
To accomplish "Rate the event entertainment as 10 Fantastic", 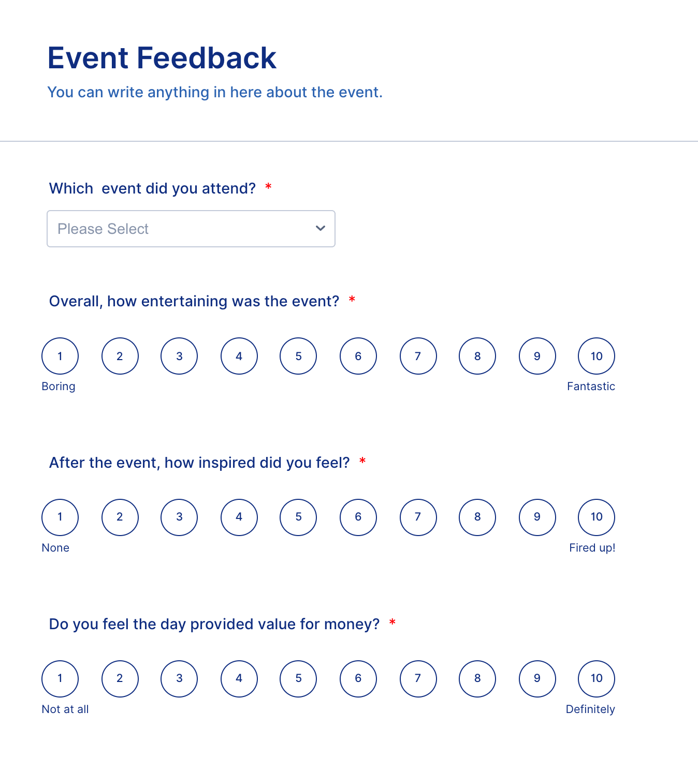I will pos(596,355).
